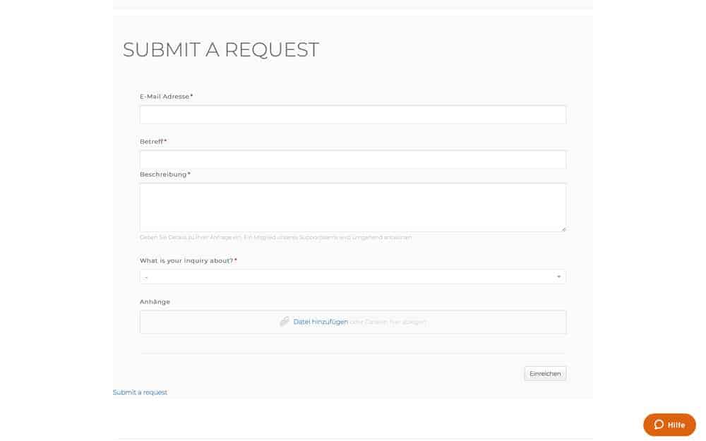The height and width of the screenshot is (441, 706).
Task: Open the "Submit a request" breadcrumb link
Action: [x=140, y=392]
